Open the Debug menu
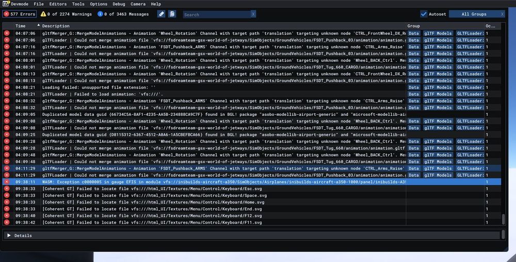Viewport: 516px width, 262px height. click(x=119, y=4)
